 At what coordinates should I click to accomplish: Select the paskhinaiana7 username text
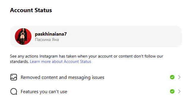tap(51, 34)
